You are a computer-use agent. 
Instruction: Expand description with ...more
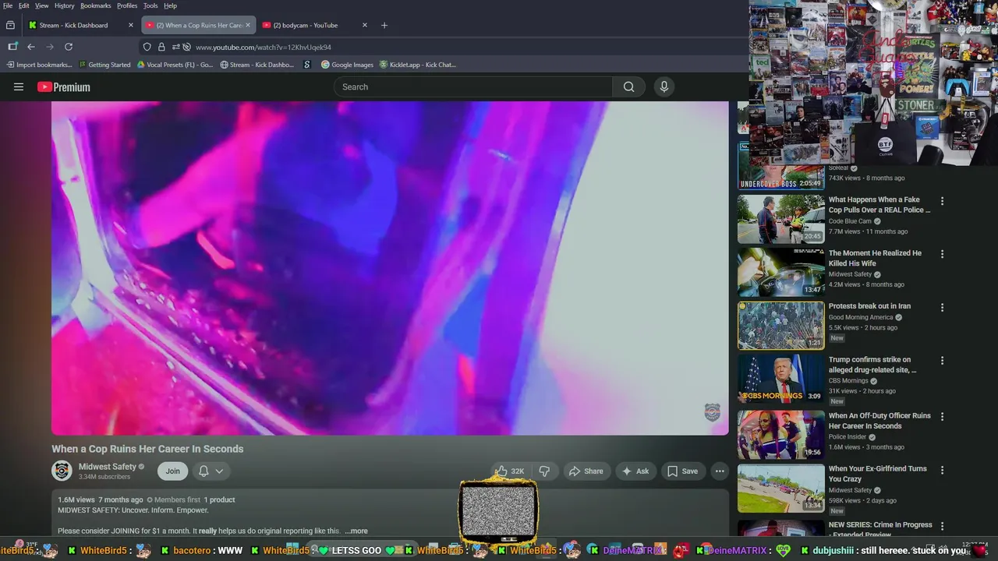point(356,531)
